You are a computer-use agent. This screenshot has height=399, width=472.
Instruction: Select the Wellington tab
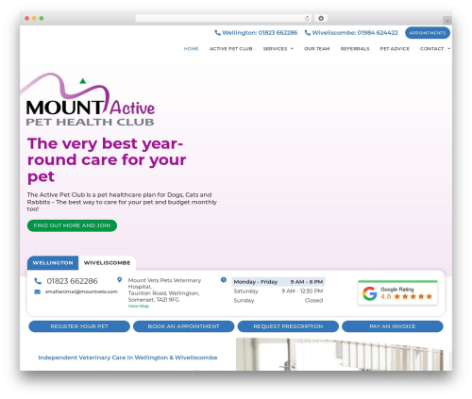pyautogui.click(x=53, y=263)
